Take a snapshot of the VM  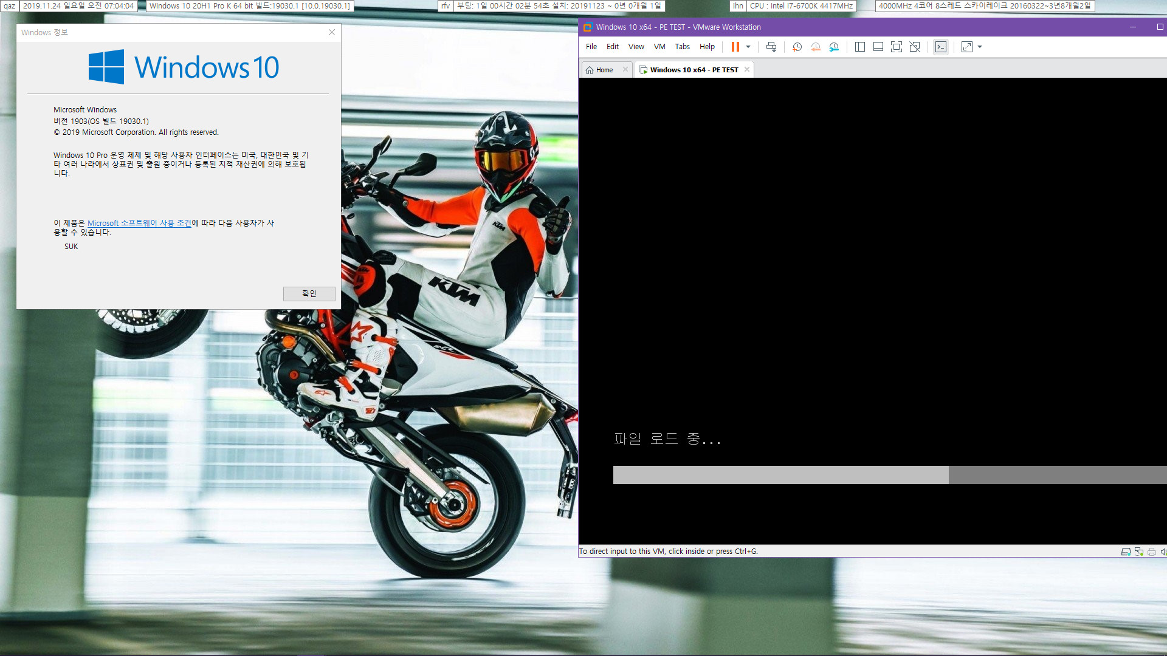coord(797,47)
